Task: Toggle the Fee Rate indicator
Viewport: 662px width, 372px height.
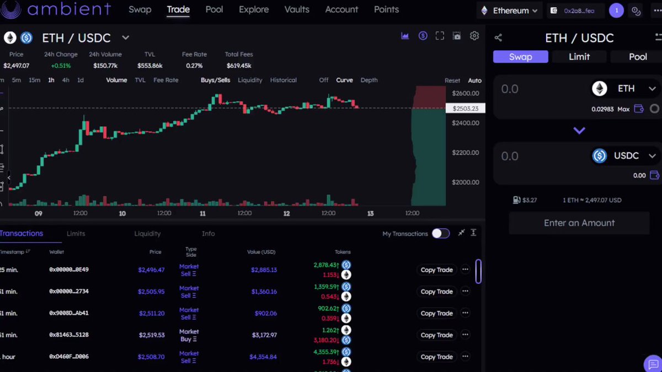Action: tap(165, 80)
